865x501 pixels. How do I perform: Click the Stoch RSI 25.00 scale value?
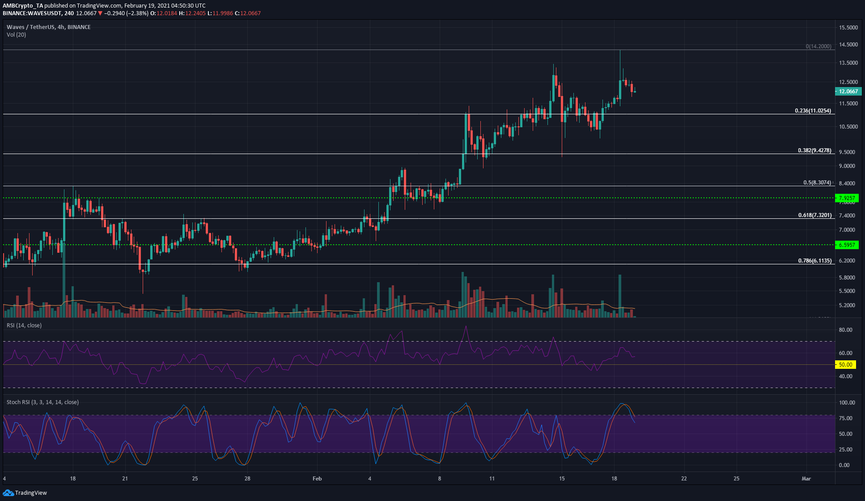pos(845,450)
